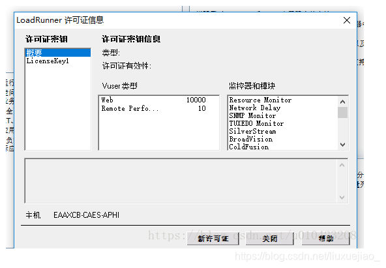The image size is (386, 268).
Task: Select the Remote Perfo... Vuser row
Action: click(154, 108)
